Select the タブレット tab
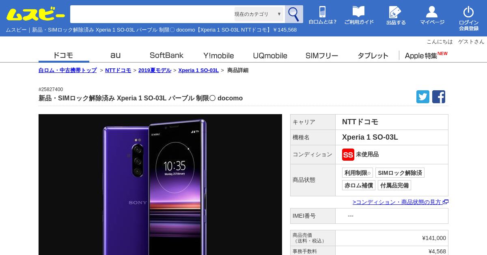The image size is (487, 255). (373, 55)
